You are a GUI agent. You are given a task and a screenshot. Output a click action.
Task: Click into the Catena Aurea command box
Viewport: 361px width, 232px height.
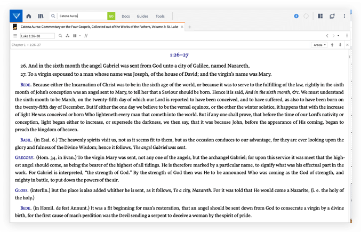click(82, 16)
